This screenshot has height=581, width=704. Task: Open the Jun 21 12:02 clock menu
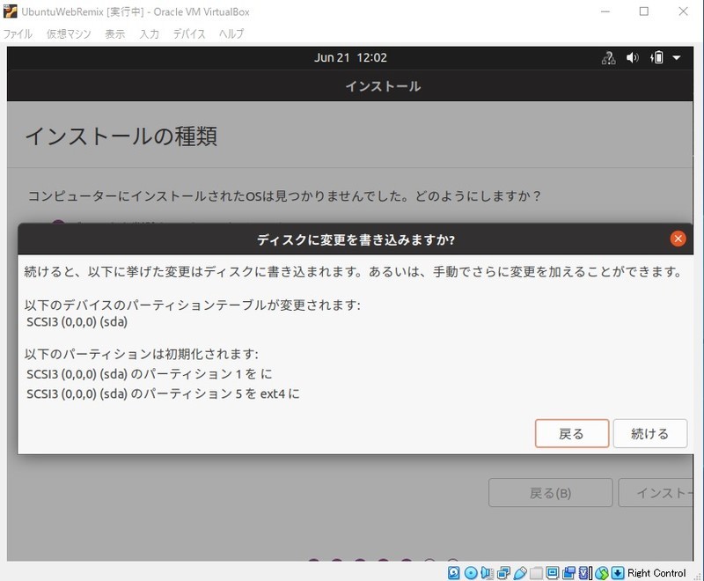tap(350, 57)
